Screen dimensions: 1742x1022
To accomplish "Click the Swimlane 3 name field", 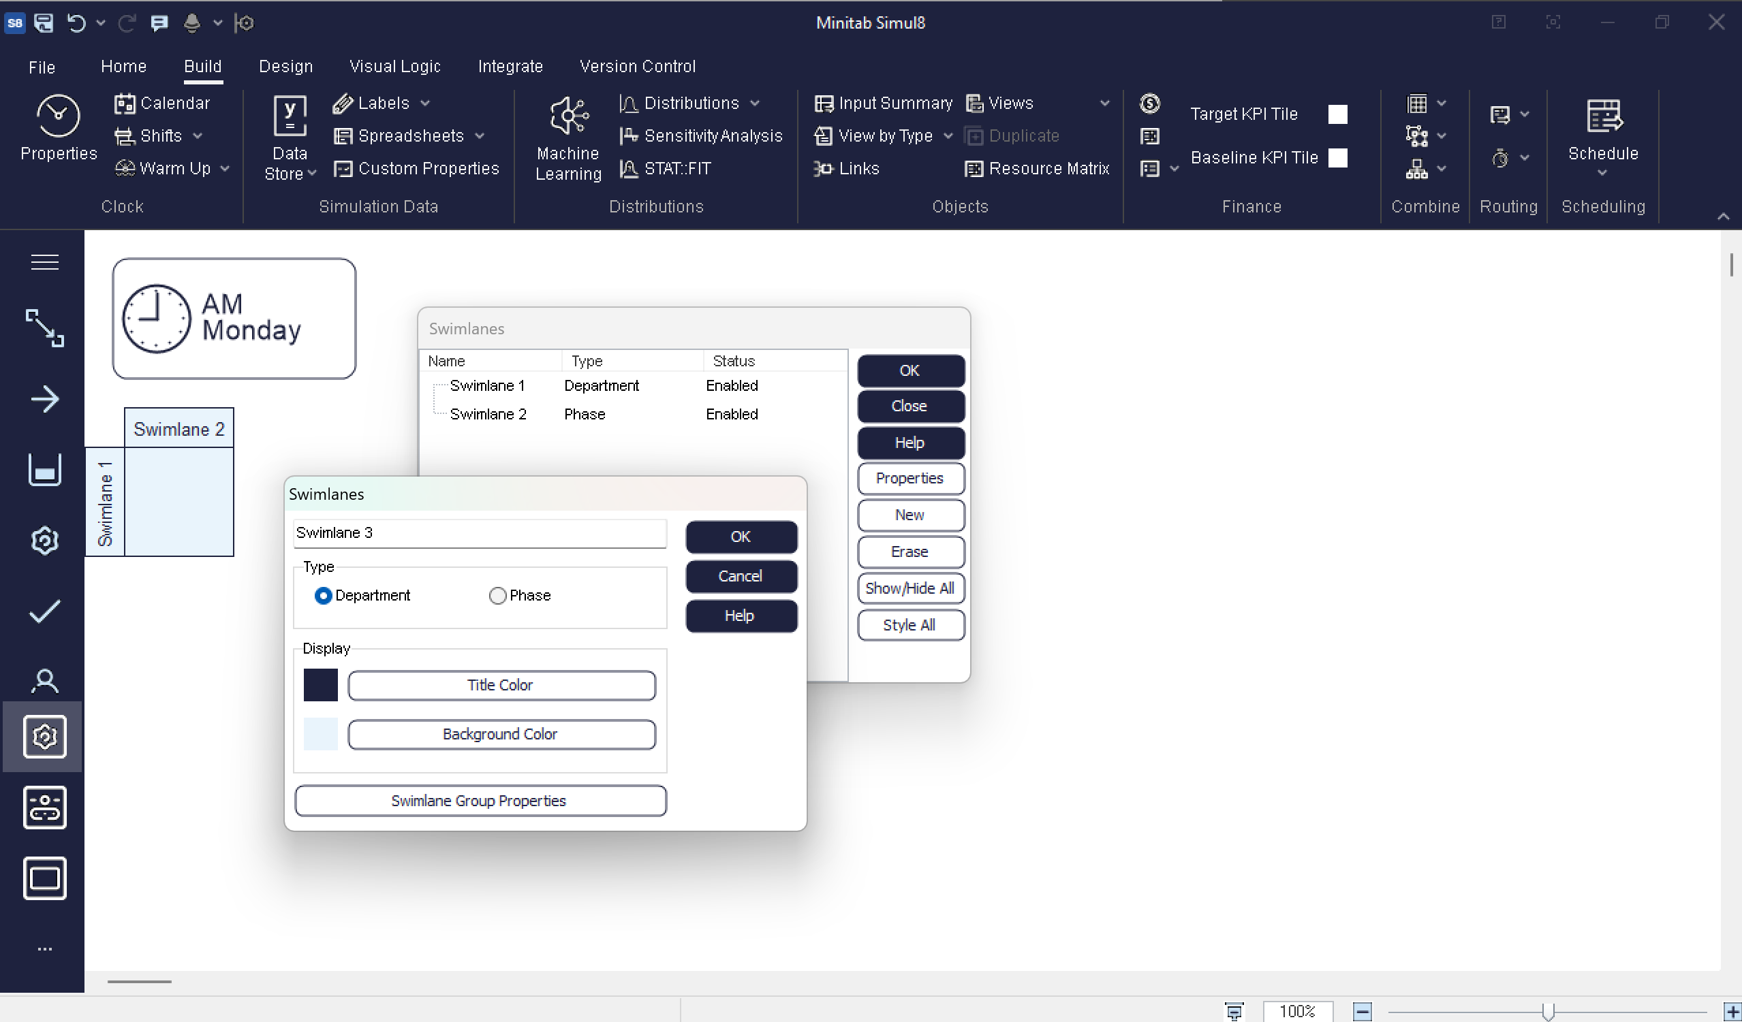I will click(480, 533).
